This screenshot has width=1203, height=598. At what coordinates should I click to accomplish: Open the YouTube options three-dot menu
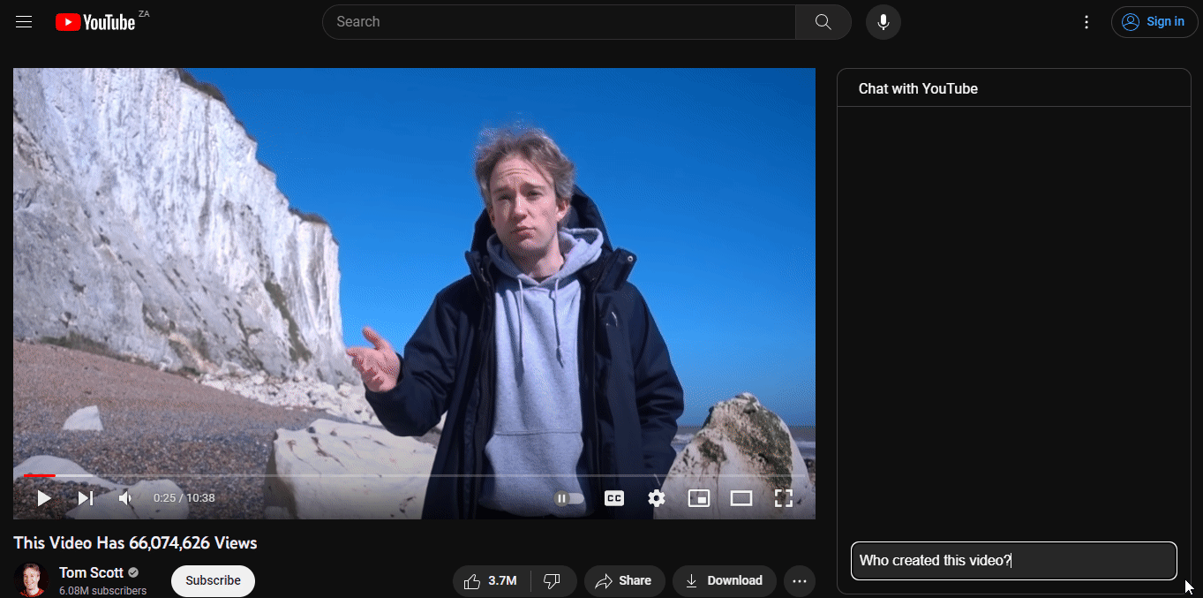pos(1086,21)
